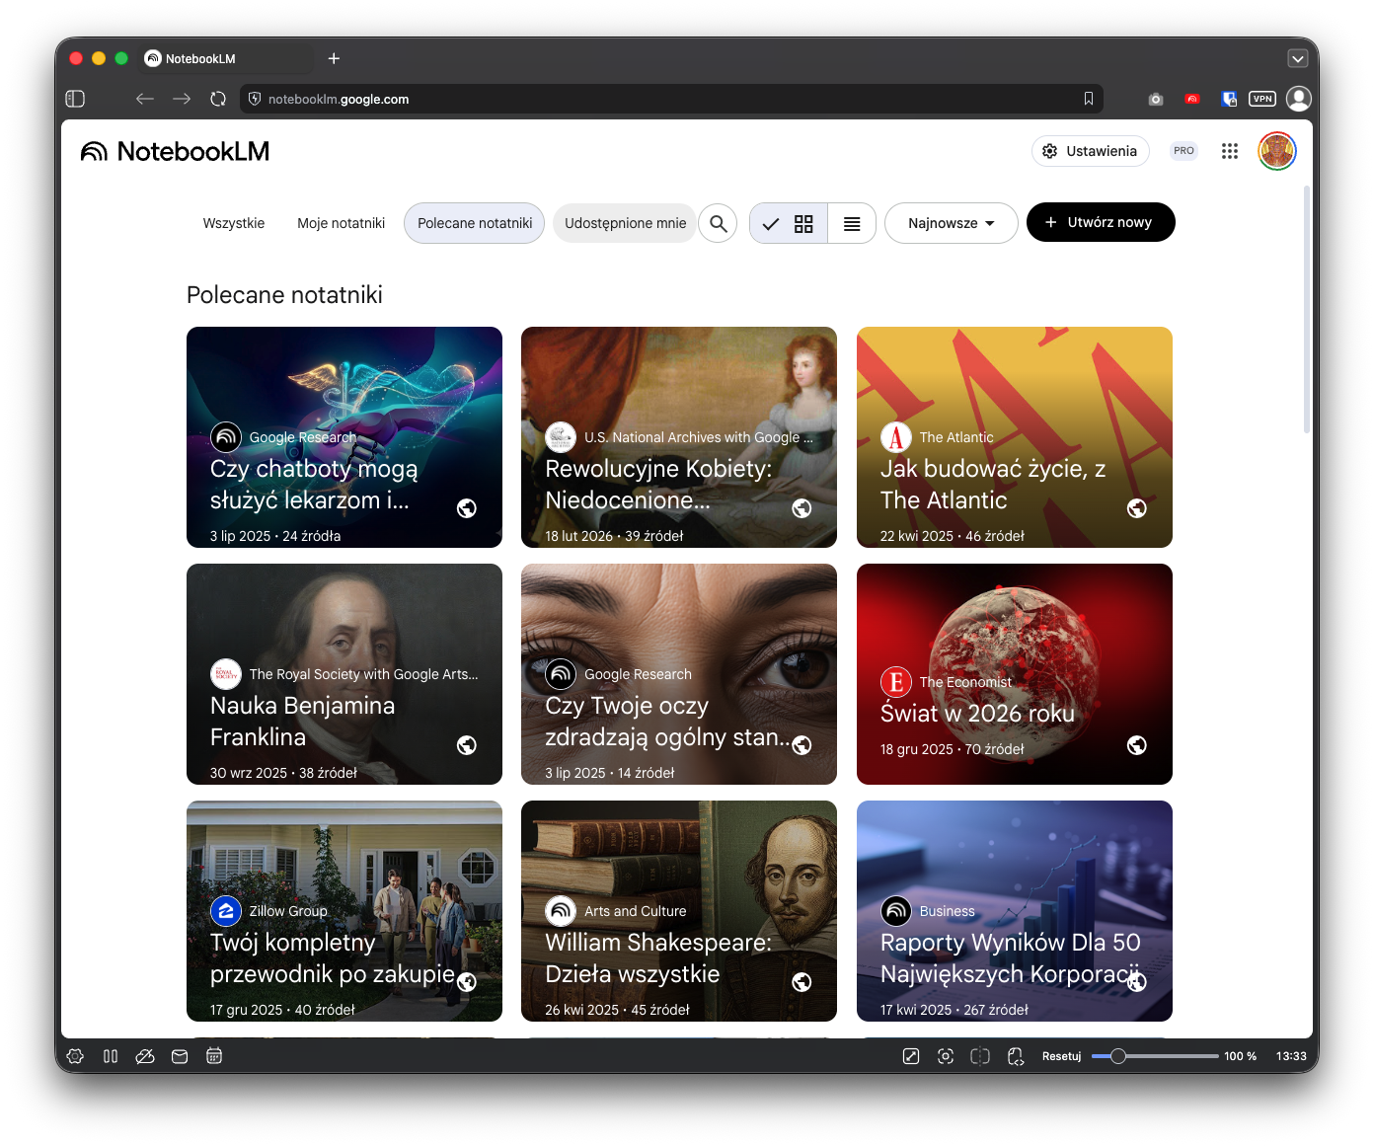Open Ustawienia settings button
Screen dimensions: 1374x1146
pos(1091,151)
